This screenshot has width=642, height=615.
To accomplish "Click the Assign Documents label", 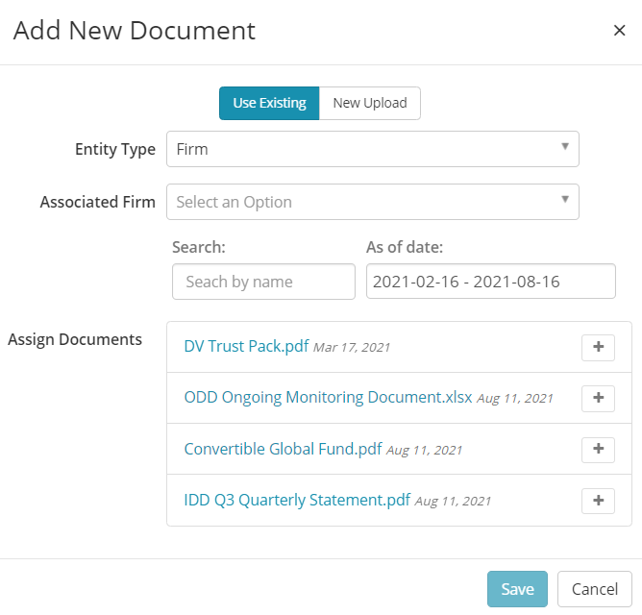I will (x=75, y=338).
